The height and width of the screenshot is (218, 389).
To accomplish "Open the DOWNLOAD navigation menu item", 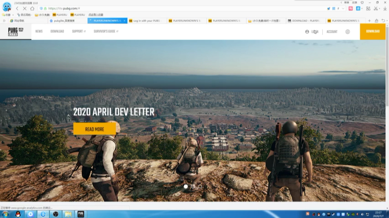I will (58, 31).
